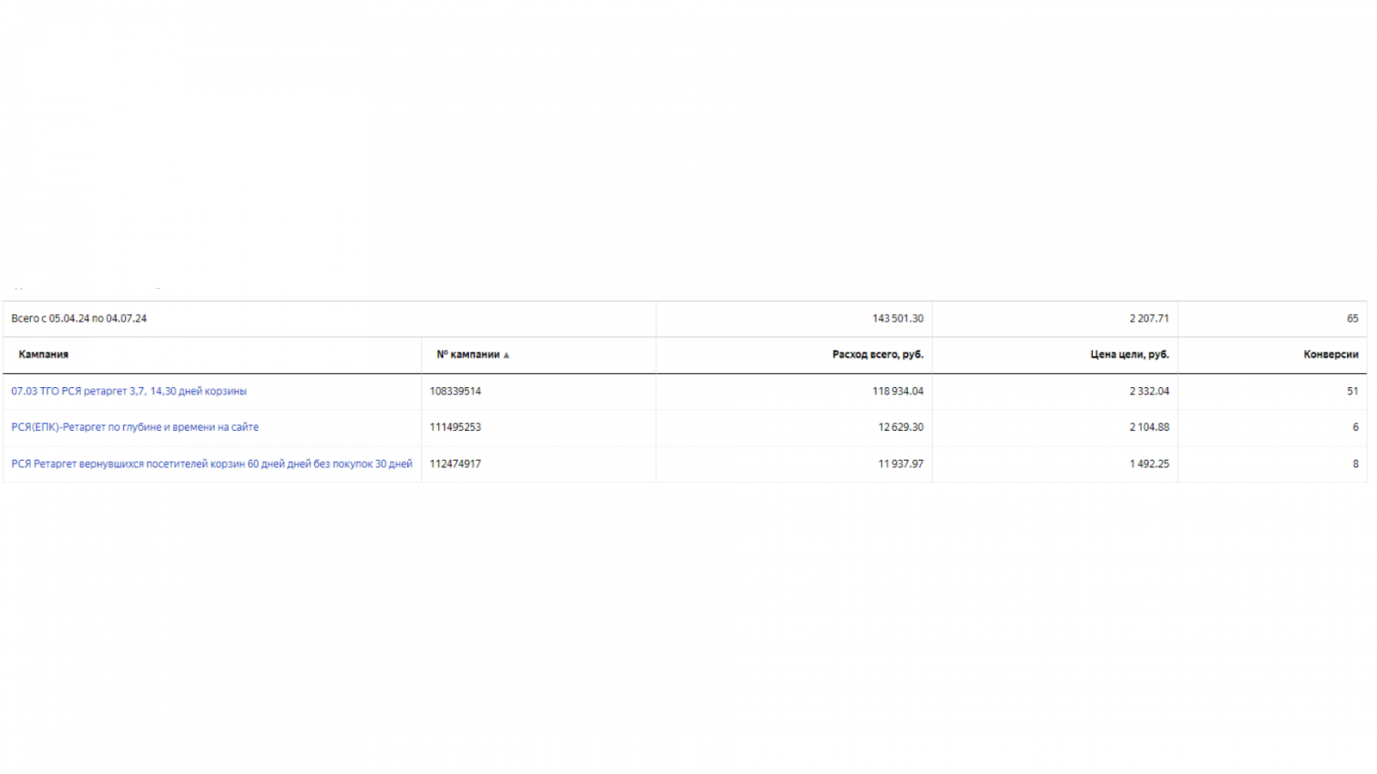Select total spend value 143 501.30
The width and height of the screenshot is (1377, 774).
pyautogui.click(x=898, y=318)
